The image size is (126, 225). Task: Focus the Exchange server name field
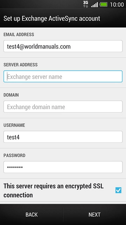[x=63, y=77]
